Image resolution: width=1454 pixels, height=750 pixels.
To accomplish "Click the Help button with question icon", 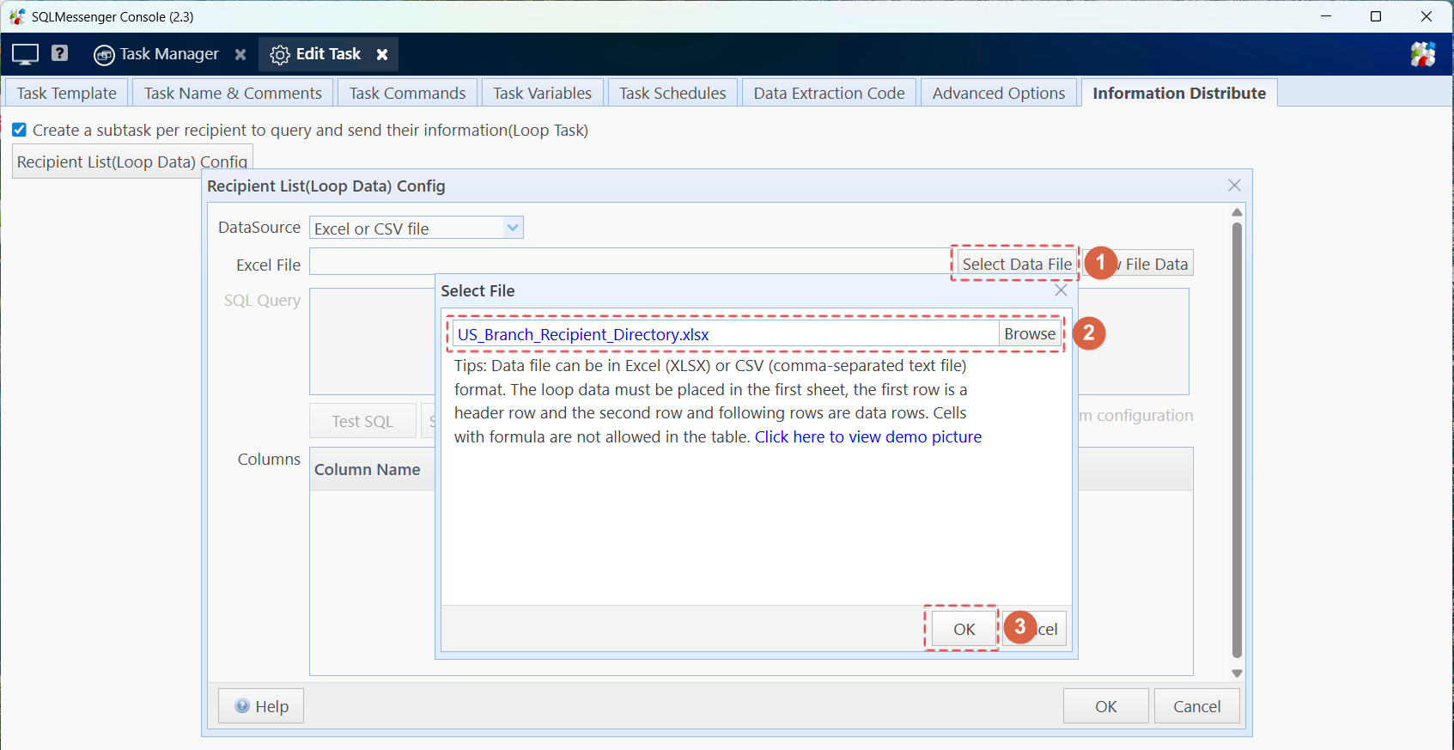I will coord(261,706).
